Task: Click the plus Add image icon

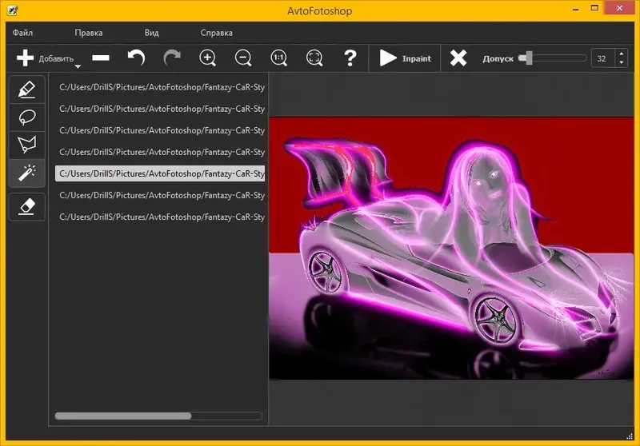Action: pos(25,58)
